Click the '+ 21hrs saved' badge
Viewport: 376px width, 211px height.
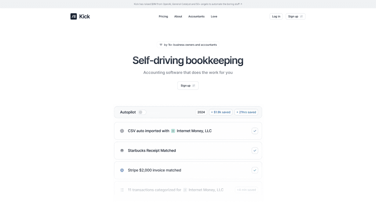click(246, 112)
